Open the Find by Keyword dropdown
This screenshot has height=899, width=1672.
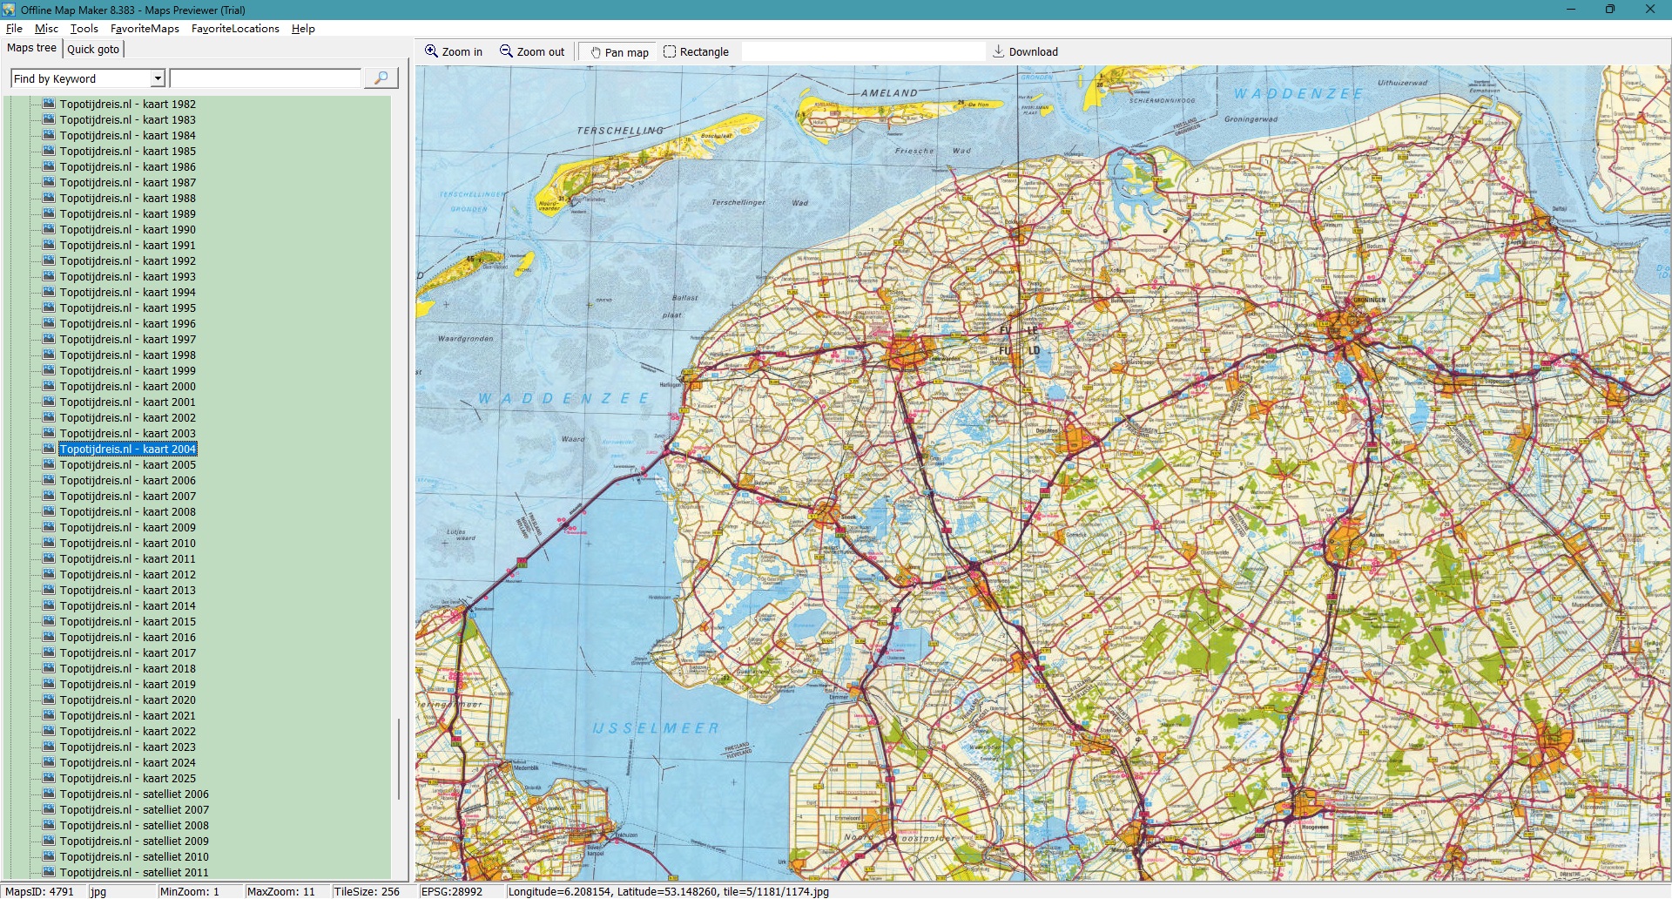(x=158, y=78)
